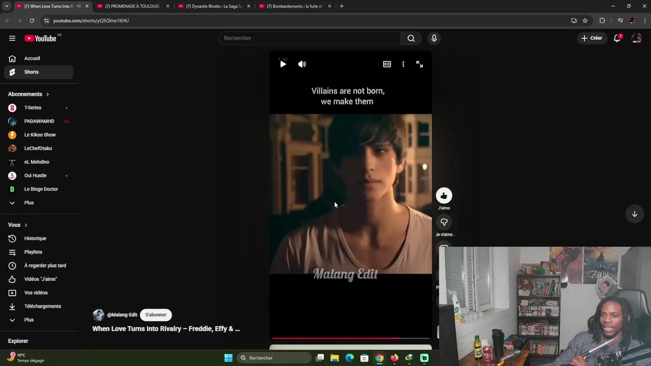
Task: Open the T-Series subscription
Action: 39,108
